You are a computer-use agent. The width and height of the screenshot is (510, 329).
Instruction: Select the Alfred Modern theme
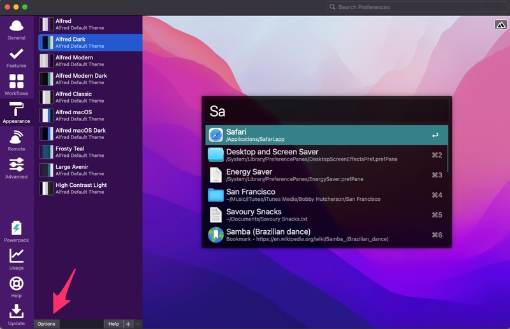tap(91, 61)
